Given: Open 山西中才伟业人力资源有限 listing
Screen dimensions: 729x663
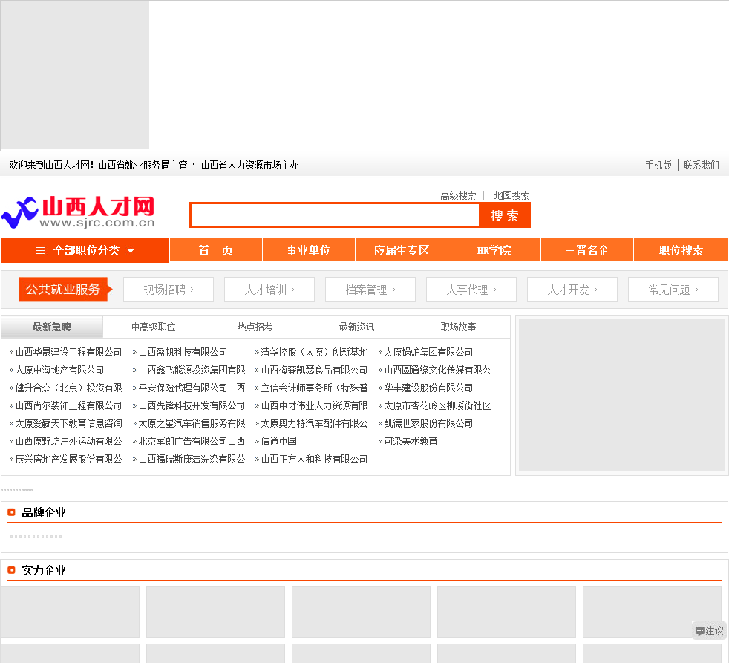Looking at the screenshot, I should click(314, 405).
